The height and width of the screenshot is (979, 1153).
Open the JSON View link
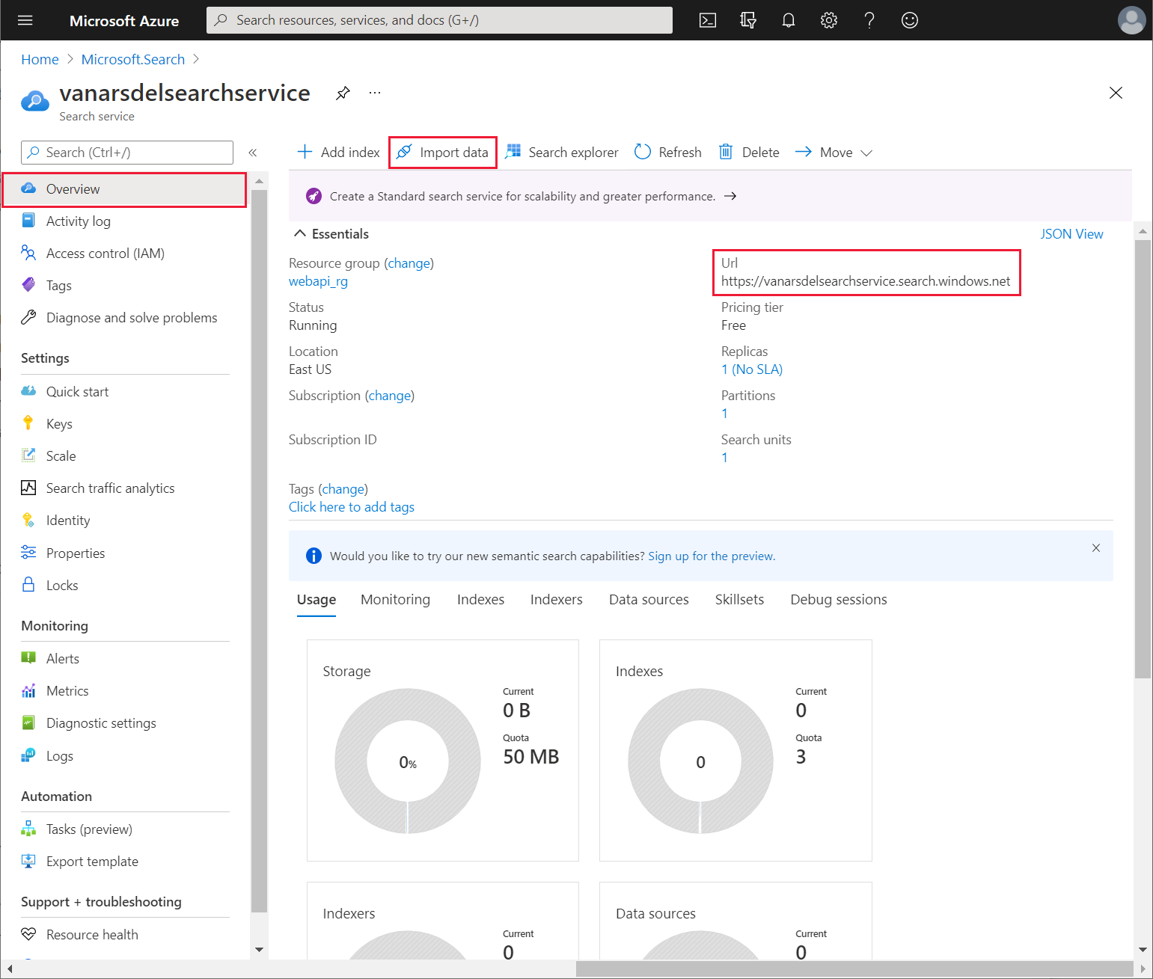coord(1071,234)
